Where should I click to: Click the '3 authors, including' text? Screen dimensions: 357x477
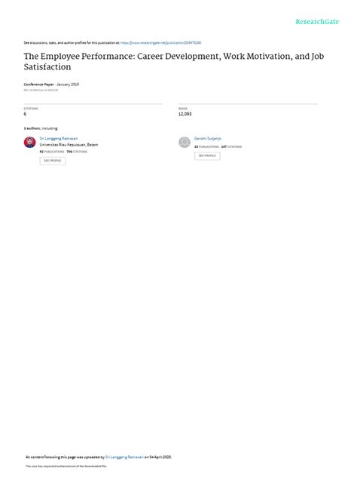[x=41, y=128]
